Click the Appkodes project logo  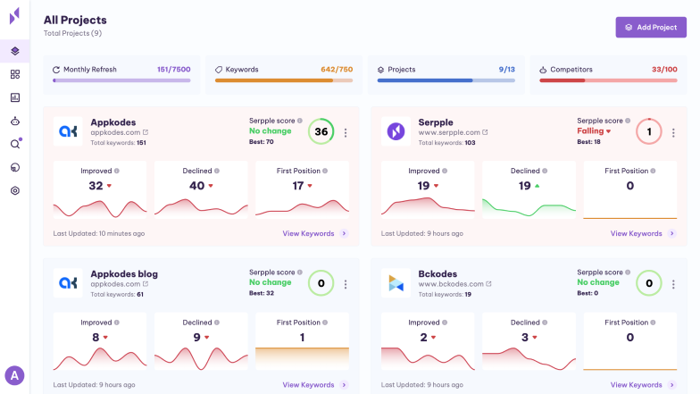(68, 131)
